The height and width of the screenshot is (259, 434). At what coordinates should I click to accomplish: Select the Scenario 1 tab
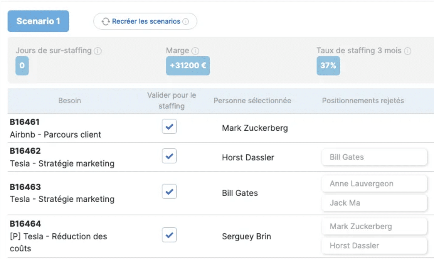[38, 21]
